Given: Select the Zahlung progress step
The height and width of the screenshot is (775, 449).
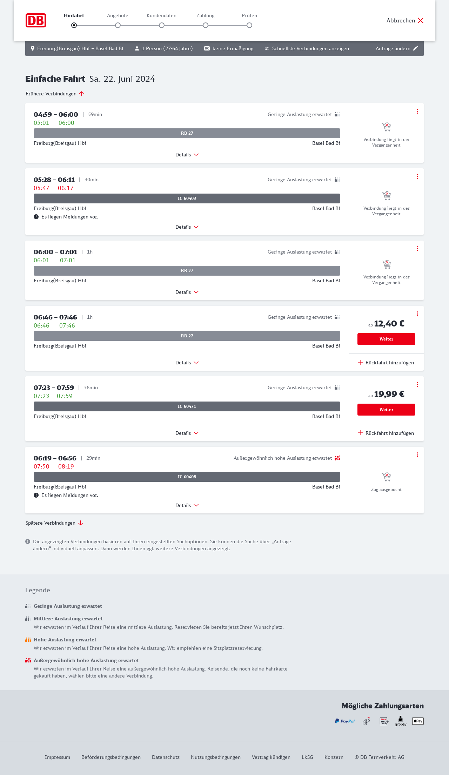Looking at the screenshot, I should pyautogui.click(x=206, y=25).
